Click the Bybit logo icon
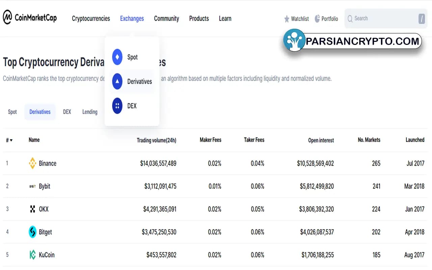 click(x=32, y=186)
